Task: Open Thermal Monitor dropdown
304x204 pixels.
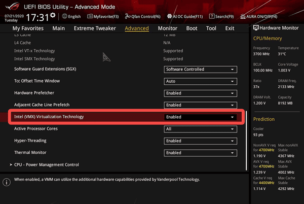Action: tap(200, 153)
